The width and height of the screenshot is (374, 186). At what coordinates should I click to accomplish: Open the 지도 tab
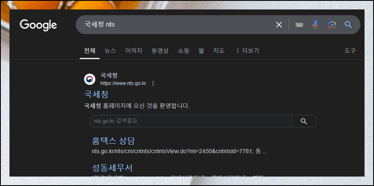tap(219, 51)
